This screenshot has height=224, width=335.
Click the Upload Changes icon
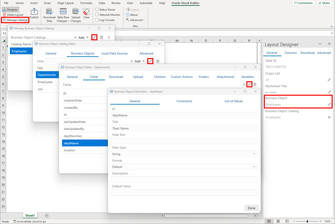tap(75, 13)
